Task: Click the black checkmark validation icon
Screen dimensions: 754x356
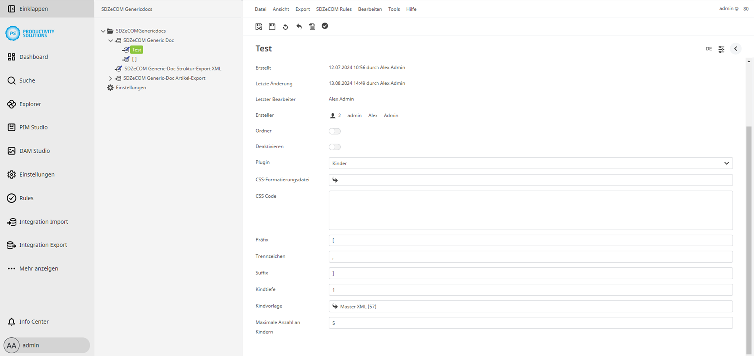Action: click(x=325, y=26)
